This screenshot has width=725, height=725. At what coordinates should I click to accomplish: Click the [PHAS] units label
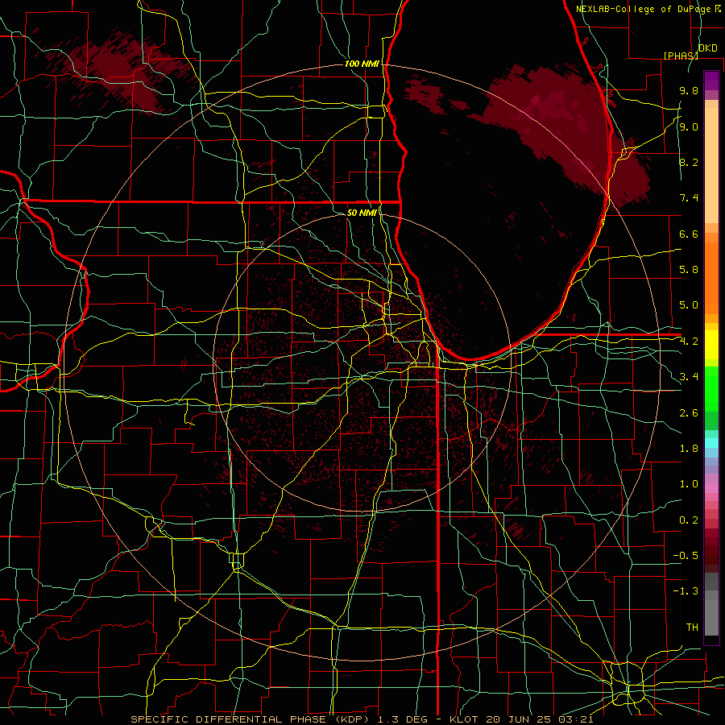click(x=681, y=56)
